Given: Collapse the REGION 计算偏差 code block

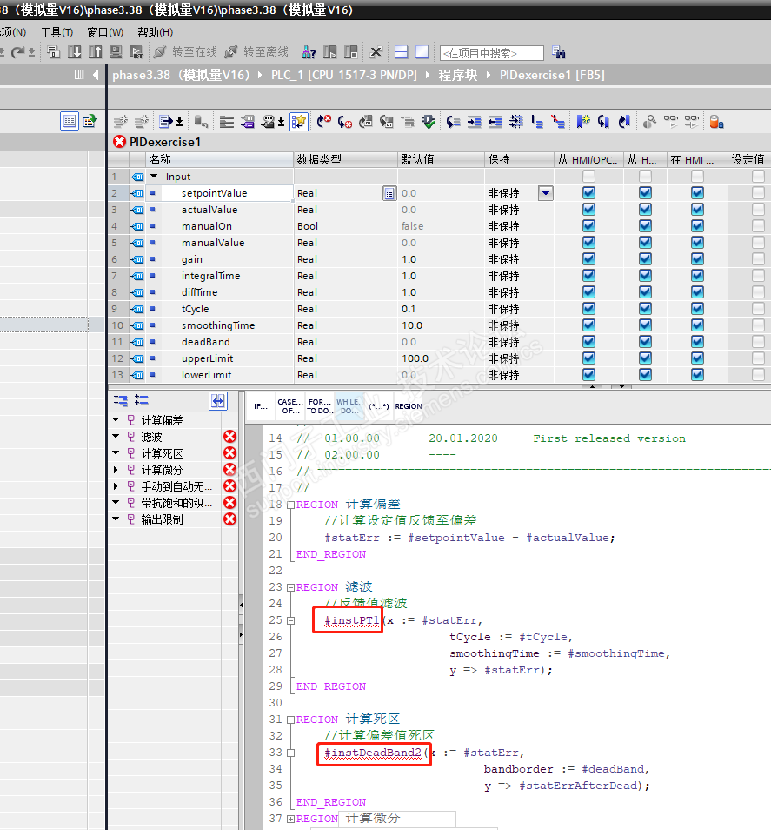Looking at the screenshot, I should coord(290,505).
